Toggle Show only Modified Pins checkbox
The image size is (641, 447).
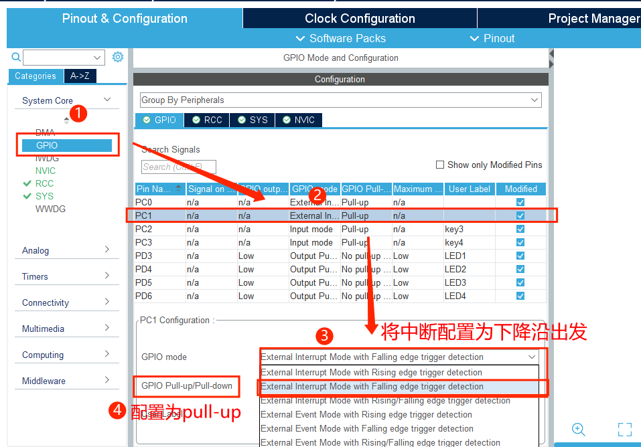(x=440, y=165)
